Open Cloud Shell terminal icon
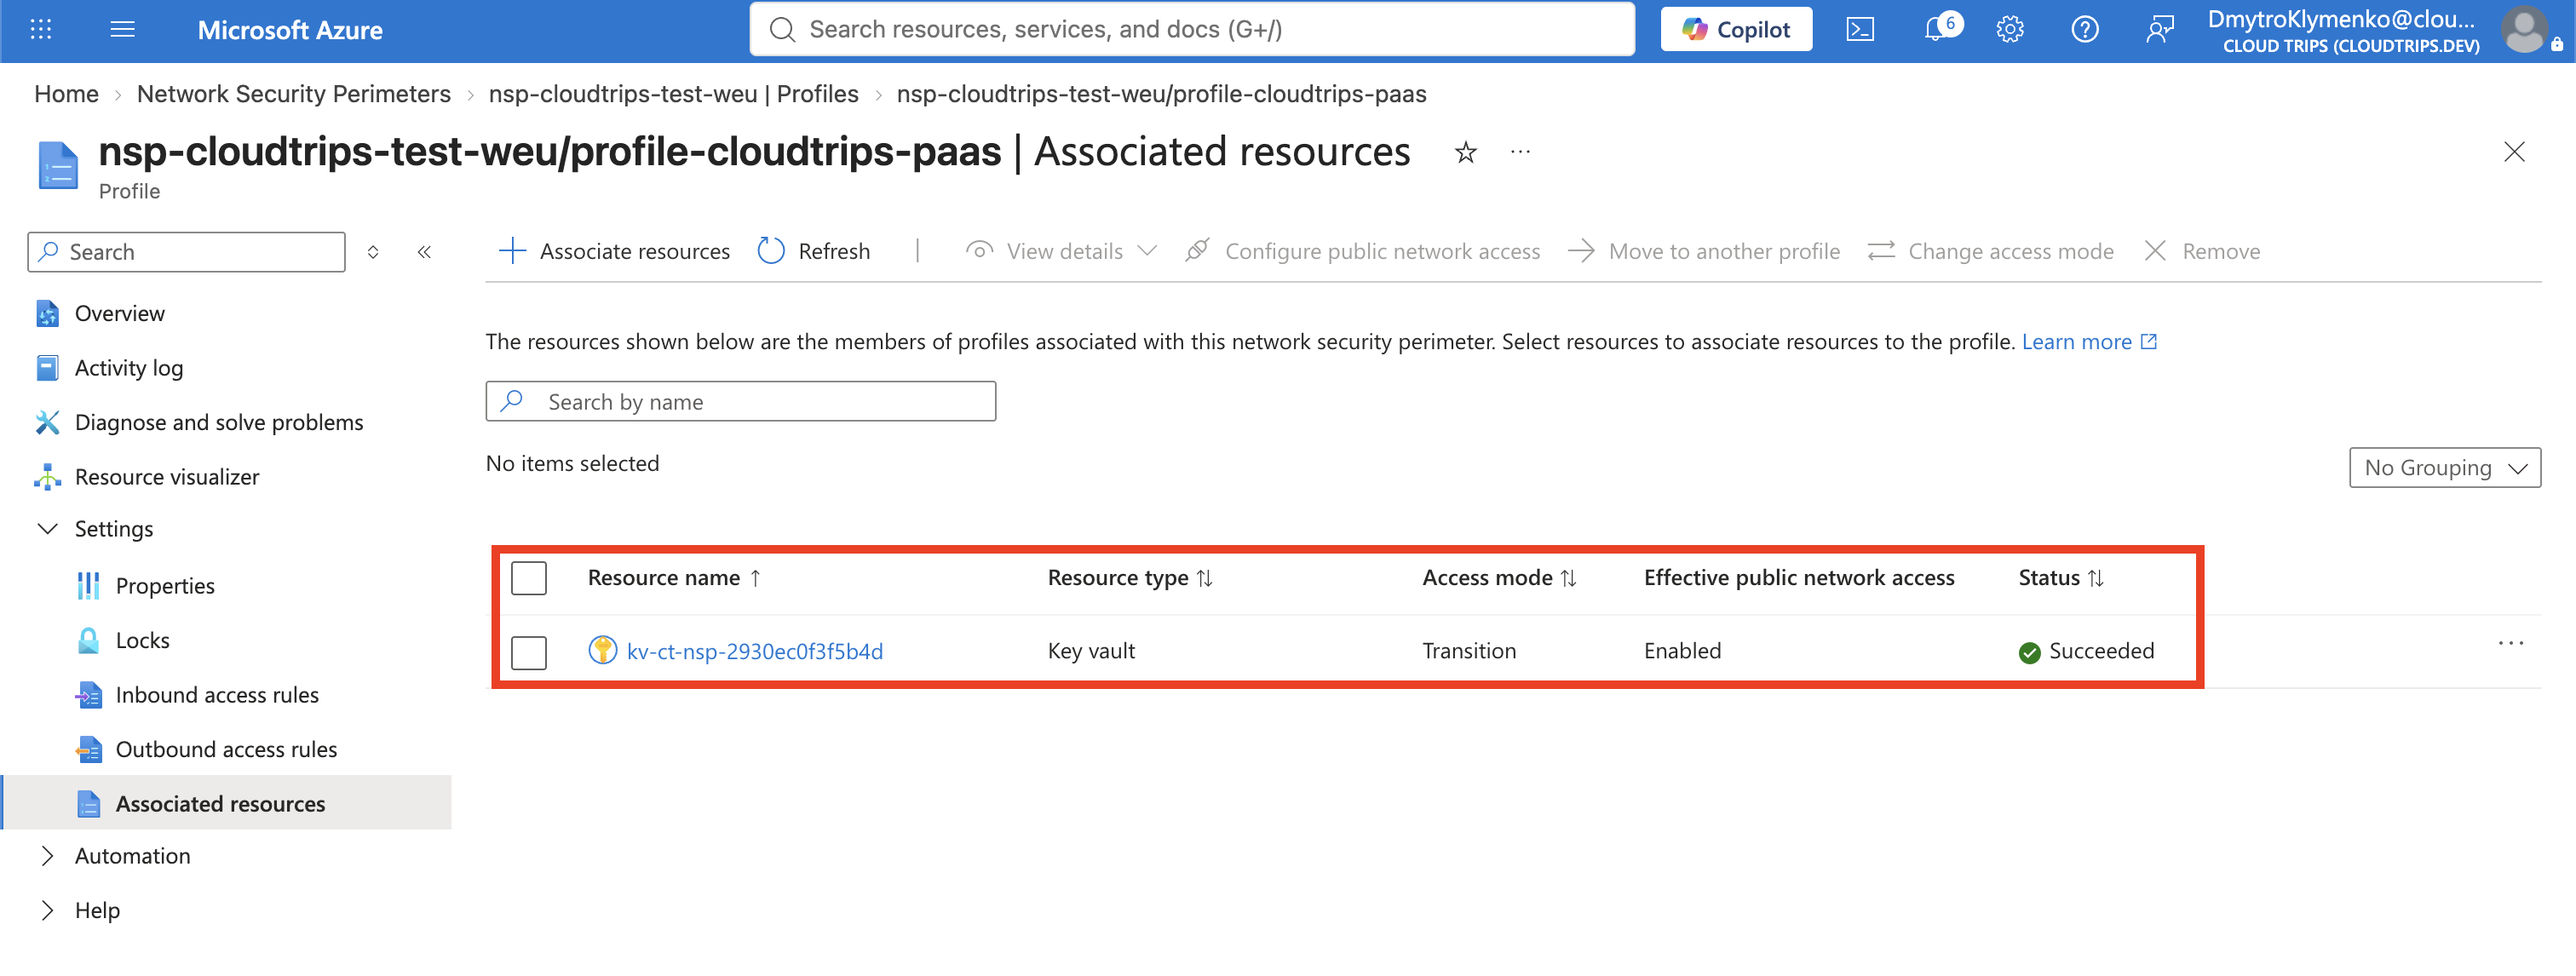Image resolution: width=2576 pixels, height=976 pixels. (x=1860, y=30)
